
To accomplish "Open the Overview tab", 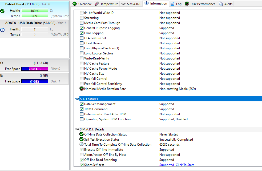I will click(x=82, y=4).
